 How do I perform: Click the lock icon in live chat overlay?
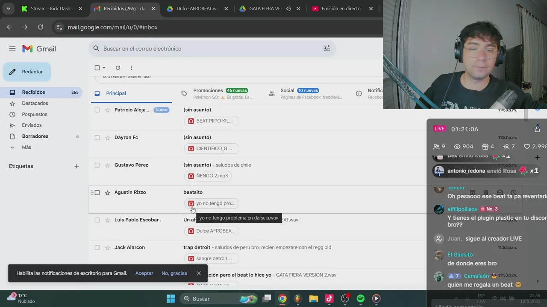[x=538, y=129]
